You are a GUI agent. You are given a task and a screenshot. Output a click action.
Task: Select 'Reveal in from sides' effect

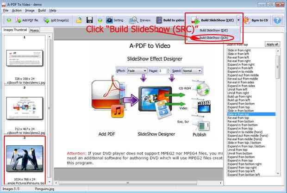(x=241, y=82)
